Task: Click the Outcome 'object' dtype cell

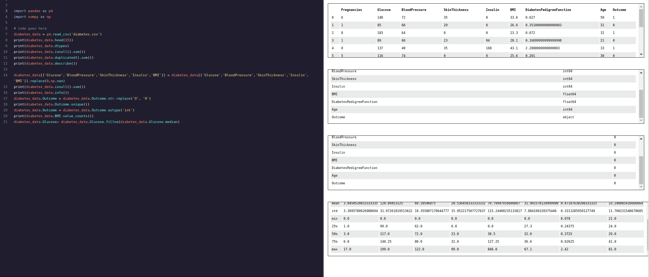Action: [568, 118]
